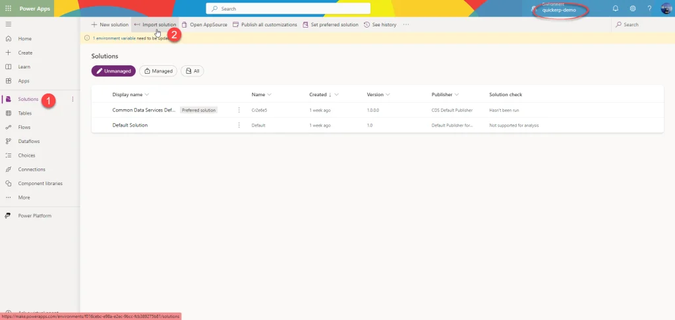This screenshot has height=320, width=675.
Task: Click the Solution check column header
Action: [506, 95]
